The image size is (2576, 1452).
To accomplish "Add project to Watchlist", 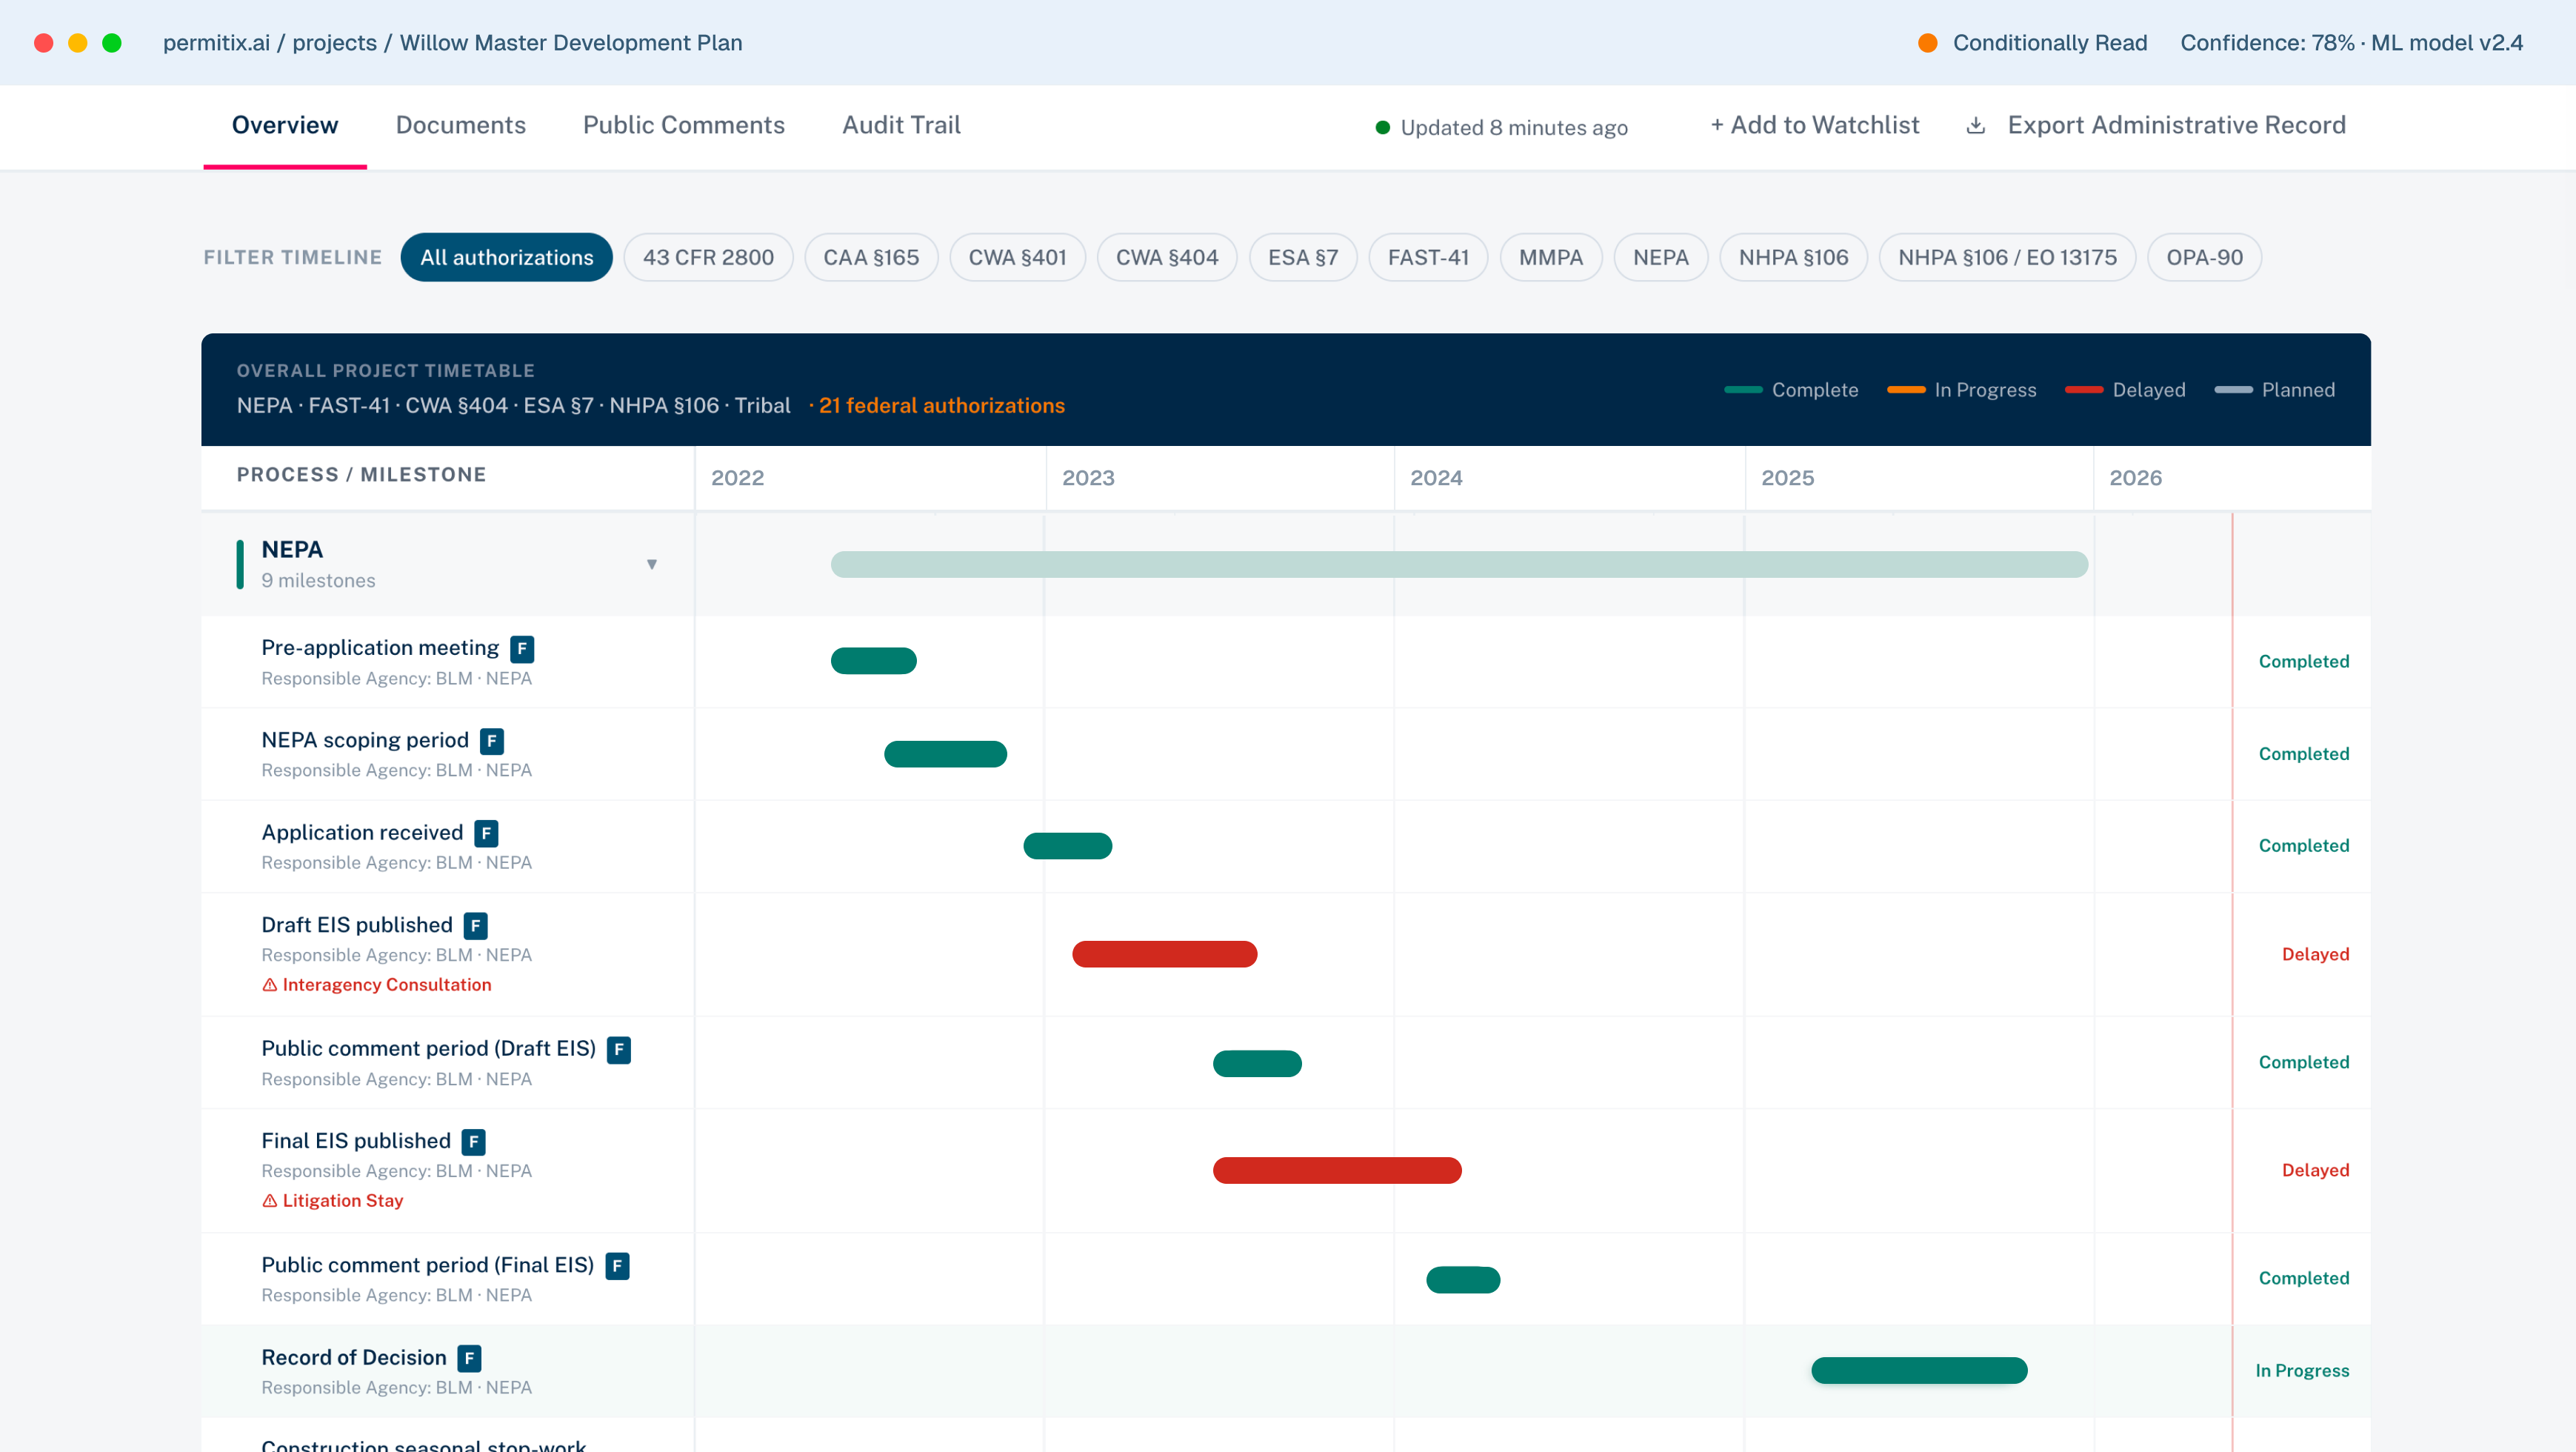I will [x=1814, y=125].
